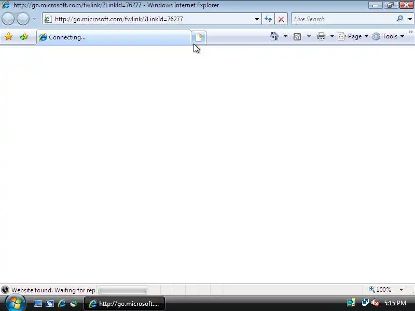
Task: Click the RSS Feeds icon
Action: point(297,36)
